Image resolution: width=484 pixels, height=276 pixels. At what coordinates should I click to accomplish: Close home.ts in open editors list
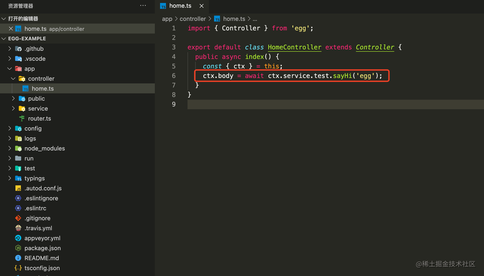pos(11,29)
